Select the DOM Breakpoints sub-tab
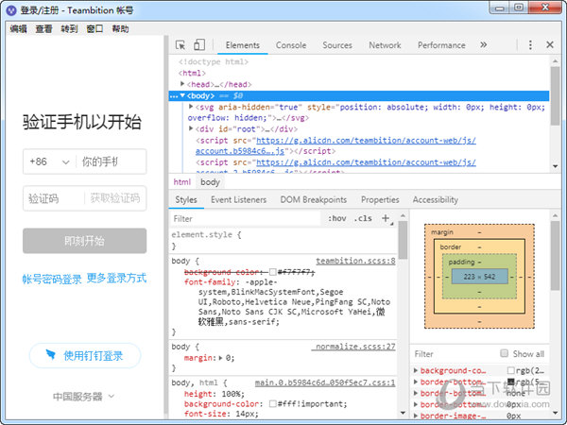The height and width of the screenshot is (425, 567). tap(314, 199)
